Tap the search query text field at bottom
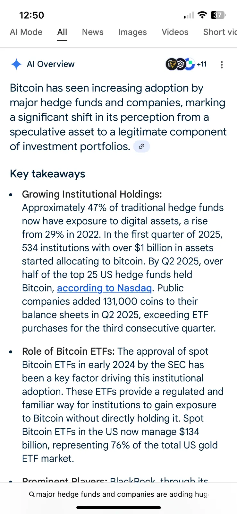 click(x=122, y=494)
